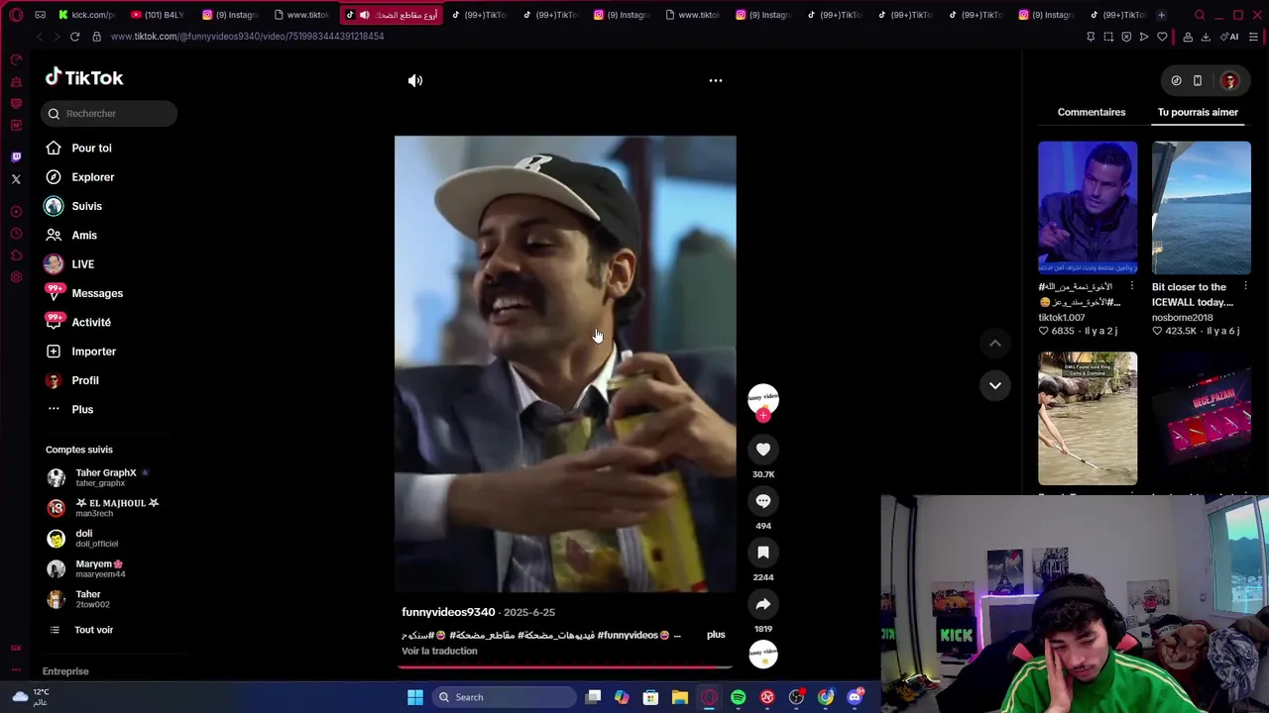Click the coin icon beside phone icon
The height and width of the screenshot is (713, 1269).
(x=1176, y=80)
